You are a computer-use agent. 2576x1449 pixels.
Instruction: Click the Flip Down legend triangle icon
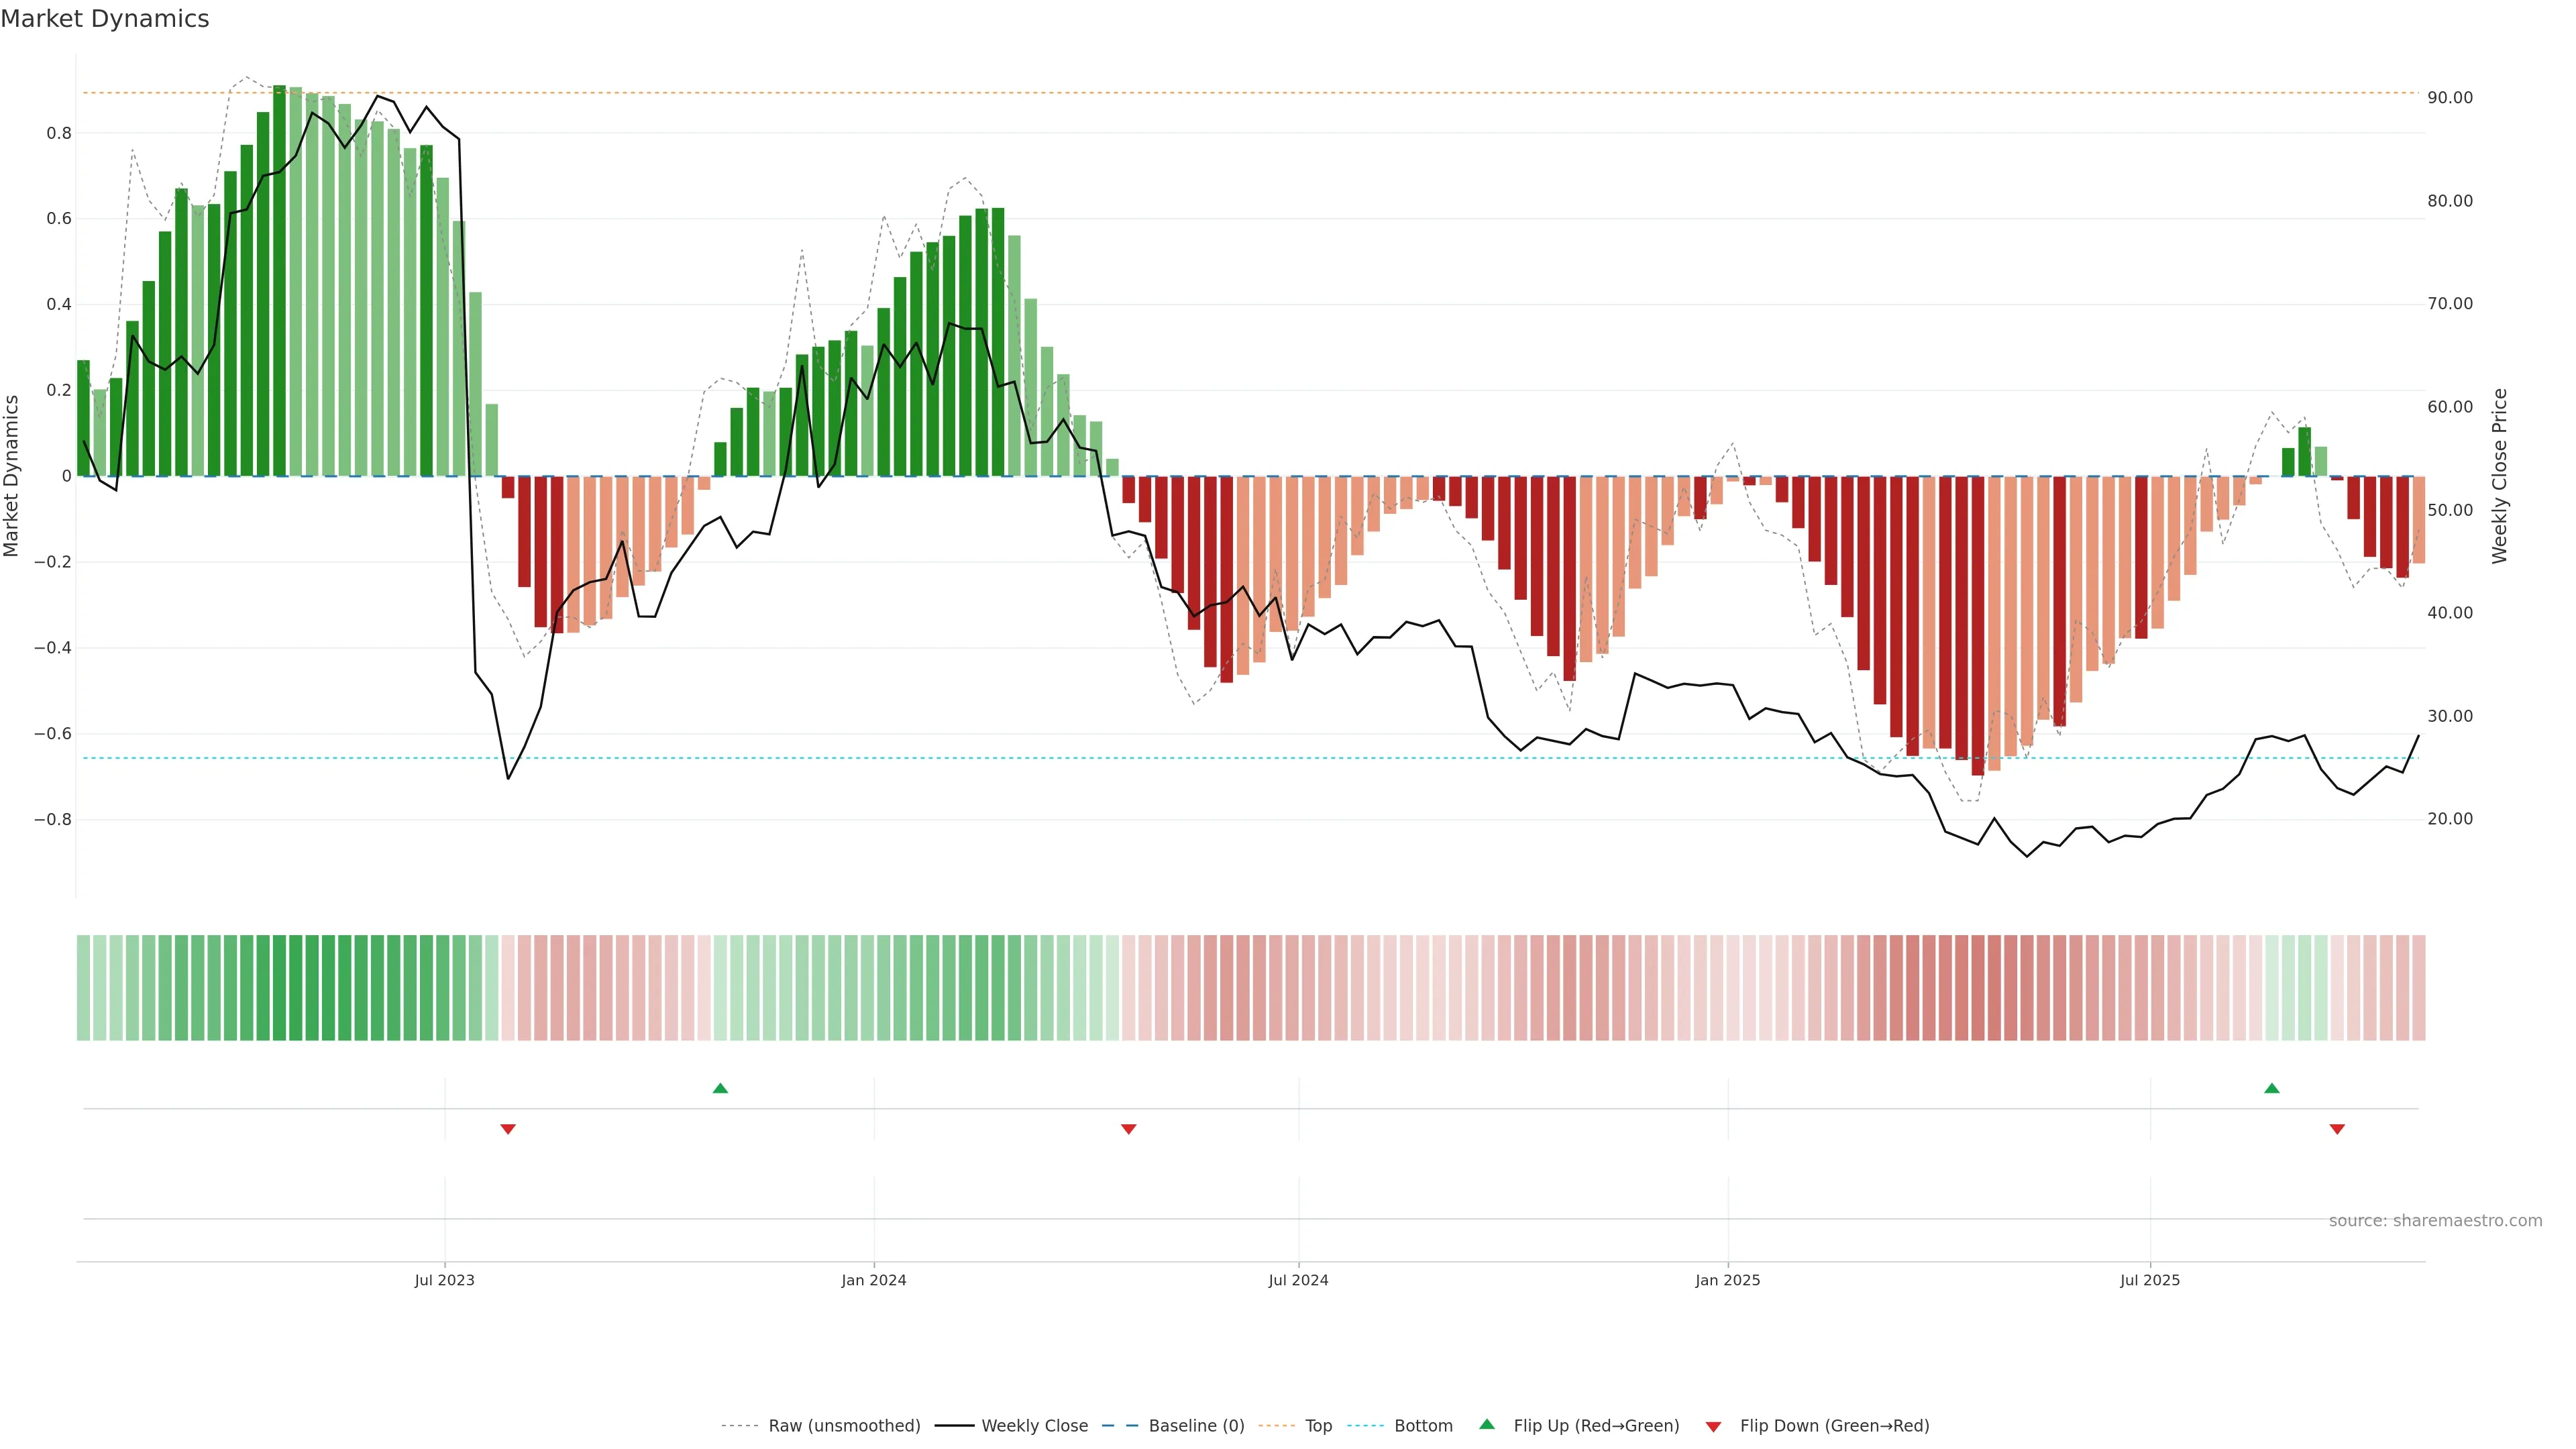(1713, 1427)
